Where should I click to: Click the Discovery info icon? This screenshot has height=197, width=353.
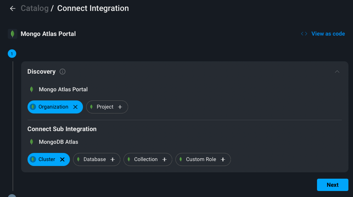click(x=62, y=72)
